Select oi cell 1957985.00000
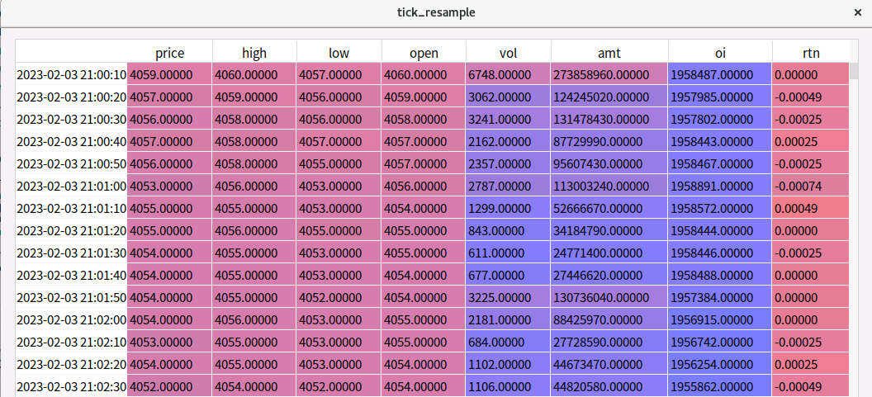The width and height of the screenshot is (872, 397). point(720,97)
